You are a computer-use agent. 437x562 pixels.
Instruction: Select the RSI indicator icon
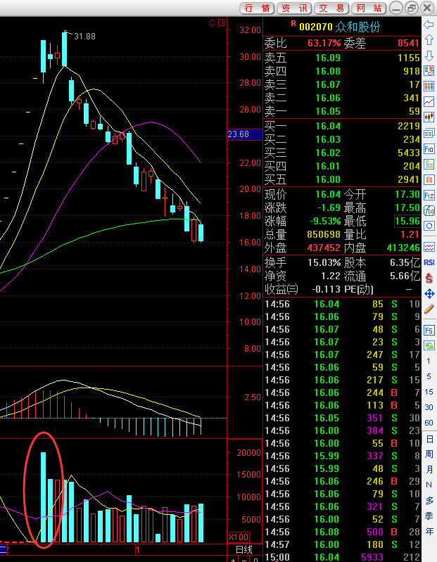pos(429,262)
